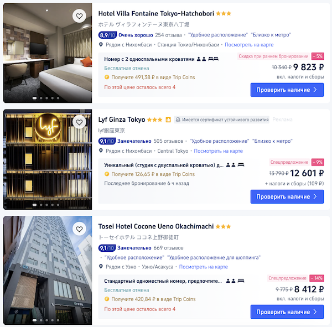
Task: Open 8,9/10 rating reviews for Villa Fontaine
Action: [107, 35]
